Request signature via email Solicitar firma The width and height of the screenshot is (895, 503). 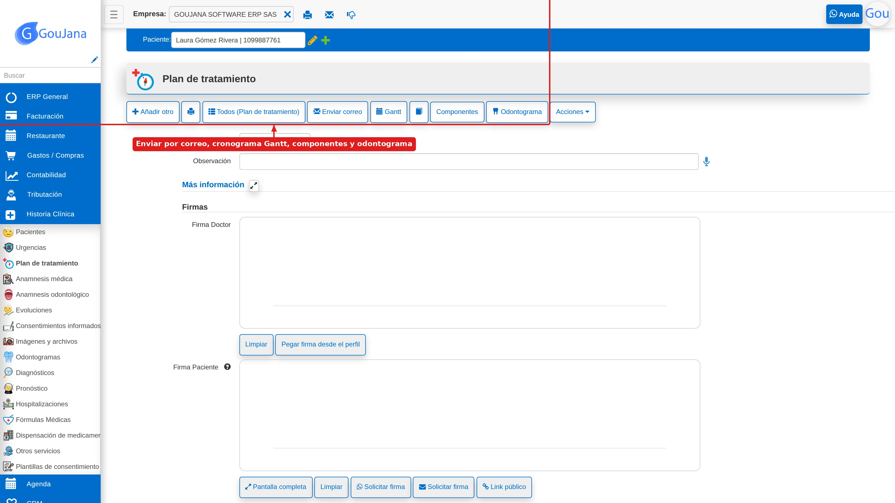[443, 487]
